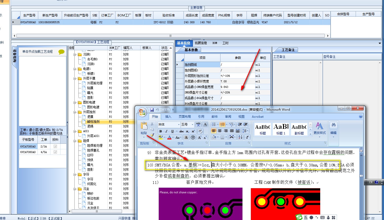Expand the styles gallery

311,134
